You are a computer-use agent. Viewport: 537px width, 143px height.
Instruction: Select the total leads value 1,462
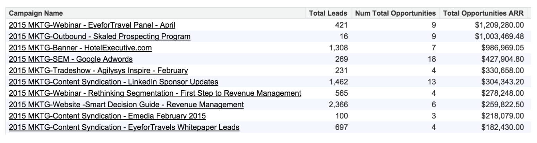coord(338,82)
